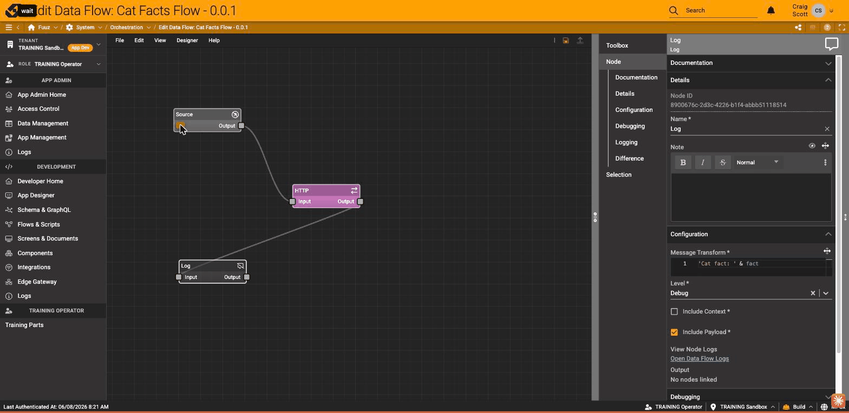Collapse the Details section chevron

click(828, 80)
